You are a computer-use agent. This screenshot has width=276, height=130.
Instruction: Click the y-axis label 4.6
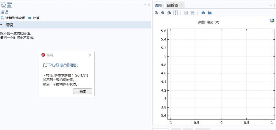pyautogui.click(x=164, y=73)
